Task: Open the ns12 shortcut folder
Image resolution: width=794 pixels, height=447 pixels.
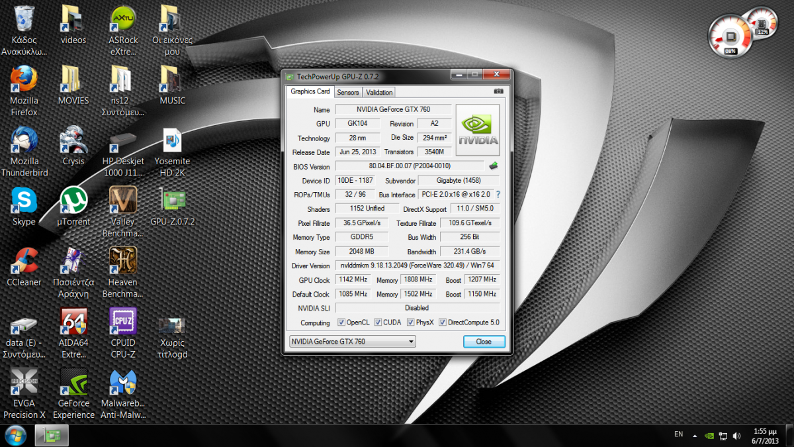Action: point(123,91)
